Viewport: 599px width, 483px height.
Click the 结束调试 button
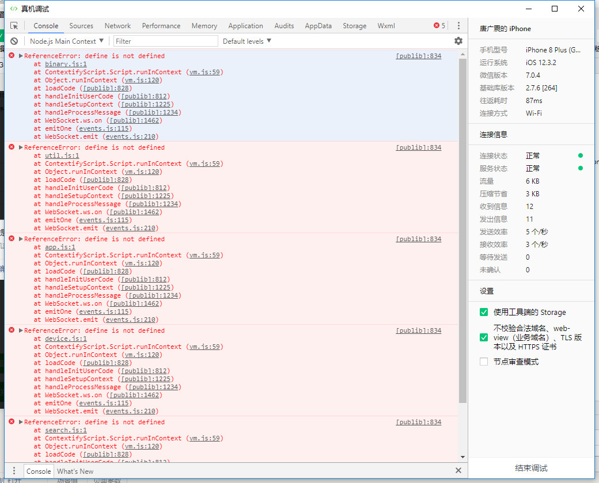click(x=531, y=468)
